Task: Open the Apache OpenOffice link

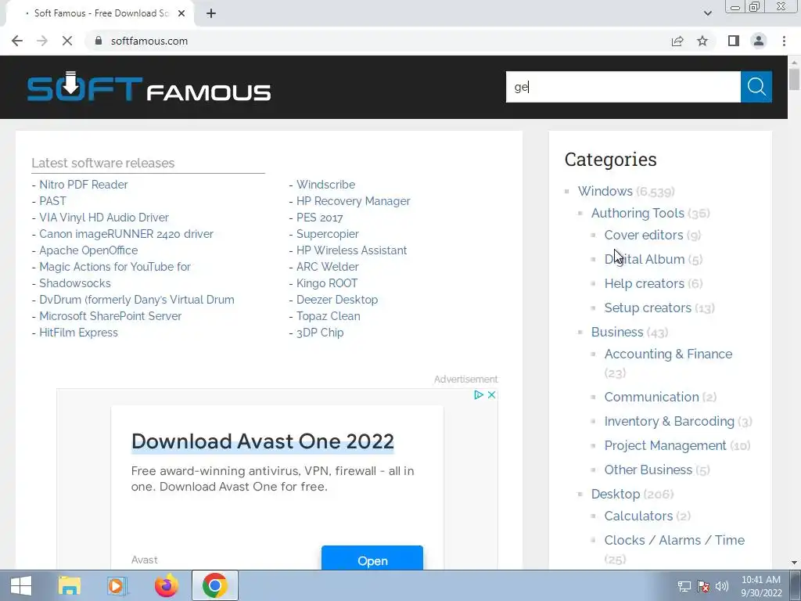Action: coord(88,250)
